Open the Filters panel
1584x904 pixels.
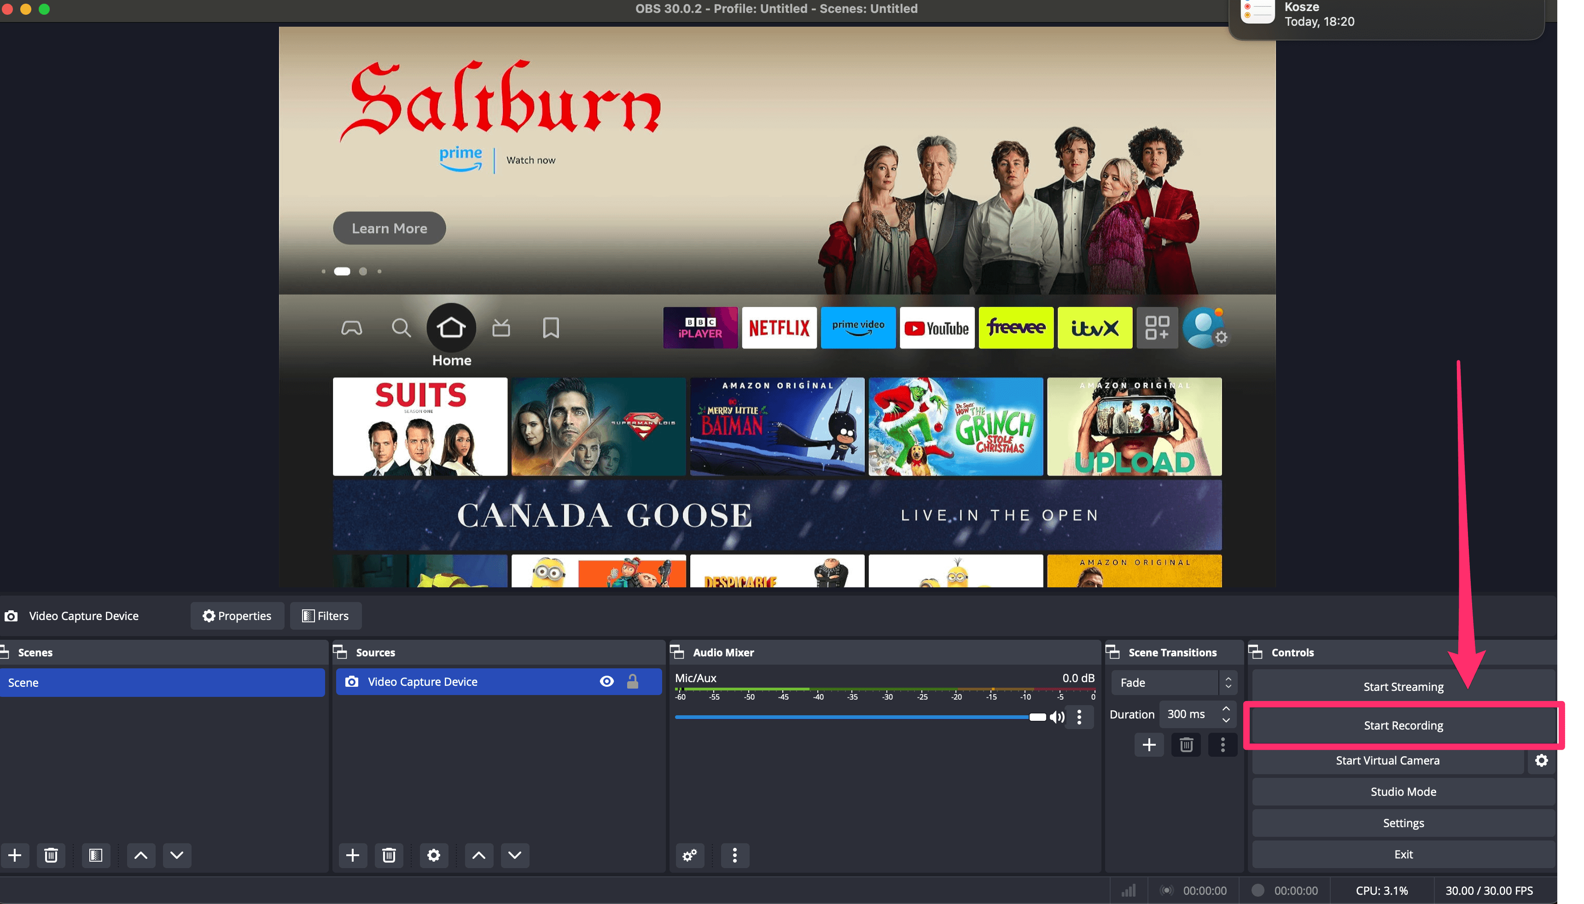(324, 614)
